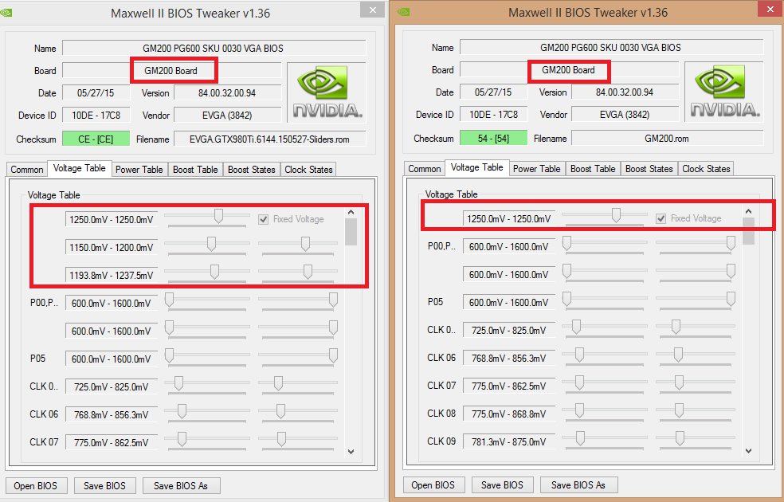Click Board field in left window
This screenshot has width=784, height=502.
pos(171,70)
